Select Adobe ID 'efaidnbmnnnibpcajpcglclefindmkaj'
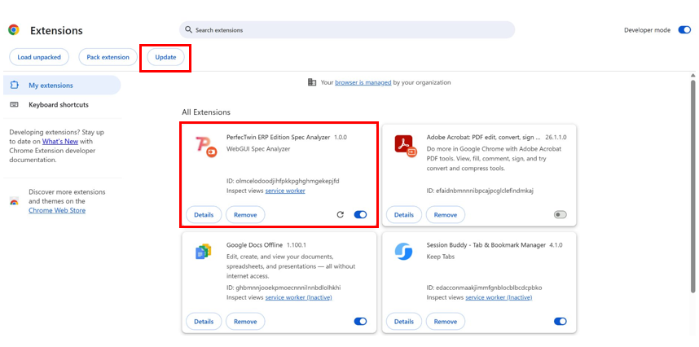The image size is (699, 347). [x=484, y=191]
